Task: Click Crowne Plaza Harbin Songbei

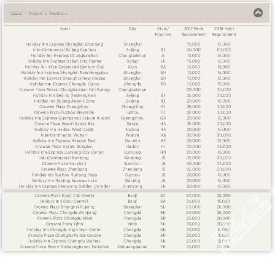Action: pyautogui.click(x=64, y=146)
